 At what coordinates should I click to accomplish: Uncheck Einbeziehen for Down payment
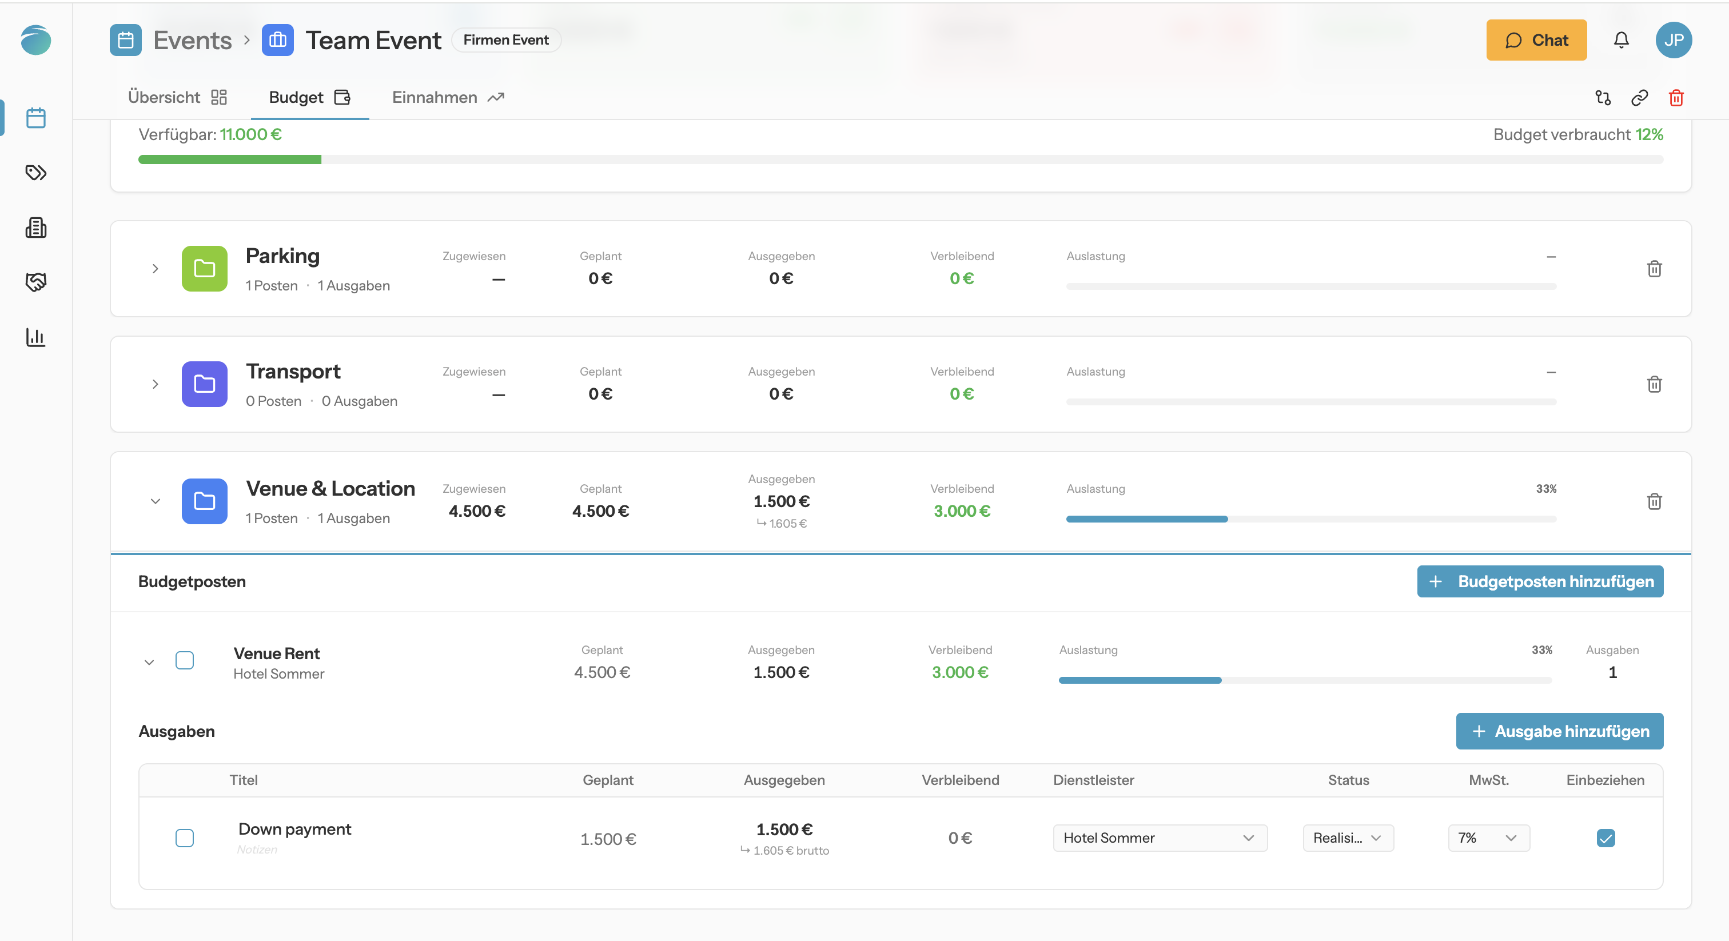pos(1606,838)
